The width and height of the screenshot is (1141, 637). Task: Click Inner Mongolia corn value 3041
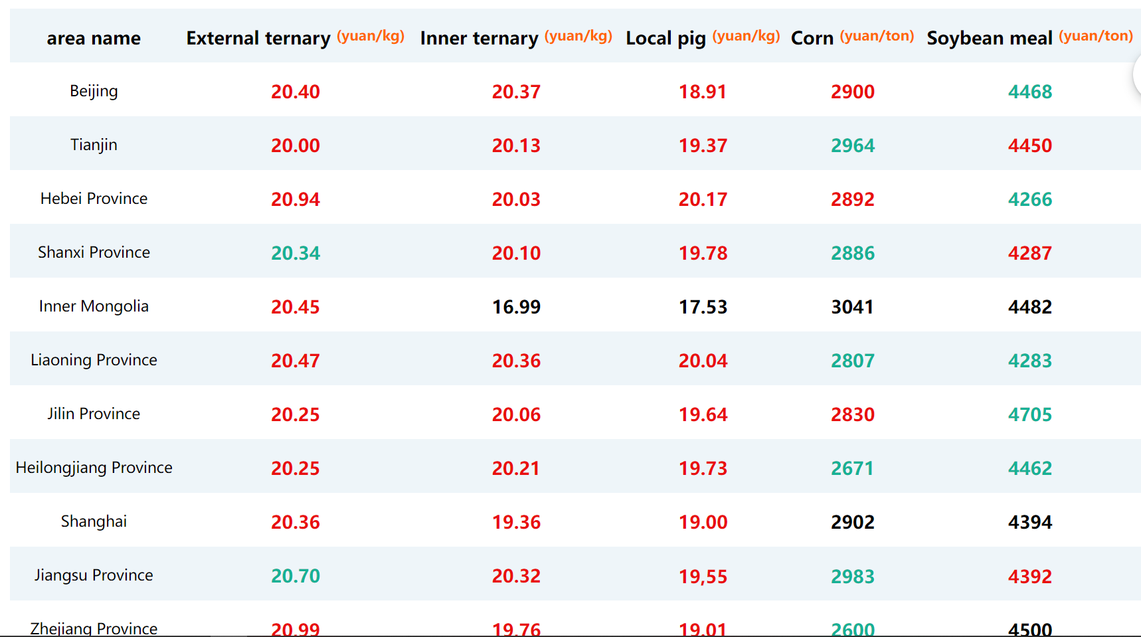coord(853,307)
